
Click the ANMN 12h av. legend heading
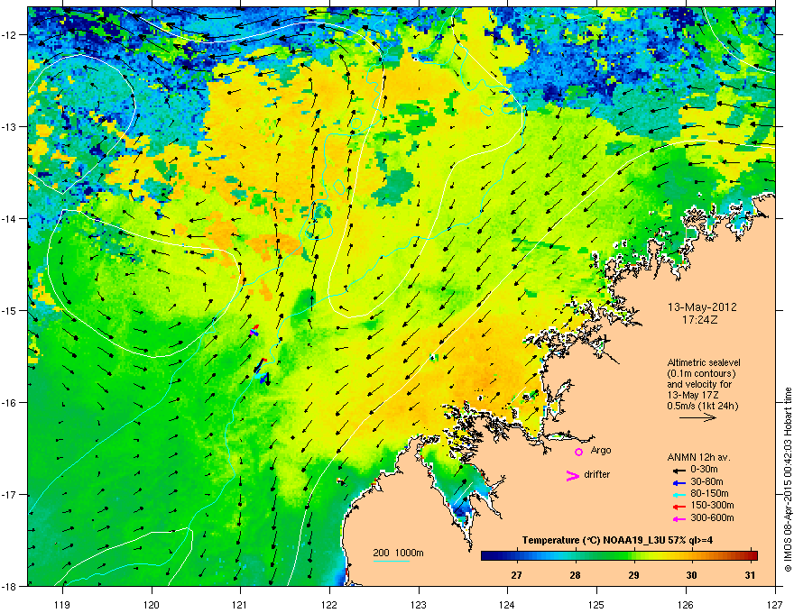coord(698,457)
